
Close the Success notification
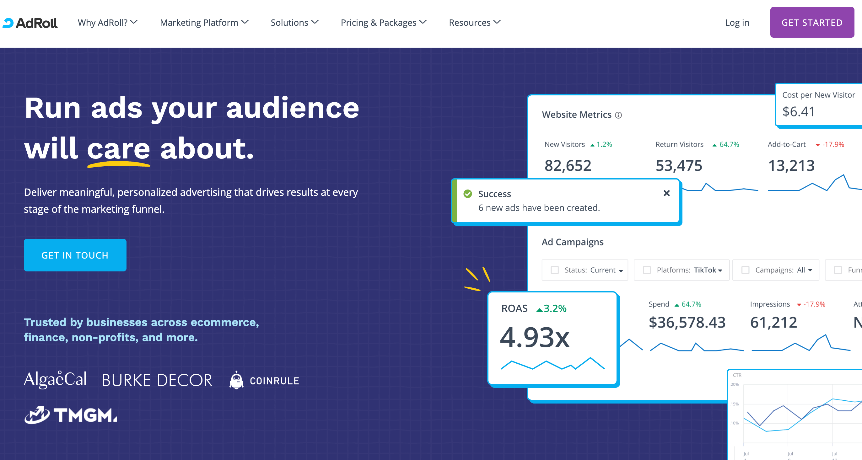(x=666, y=193)
